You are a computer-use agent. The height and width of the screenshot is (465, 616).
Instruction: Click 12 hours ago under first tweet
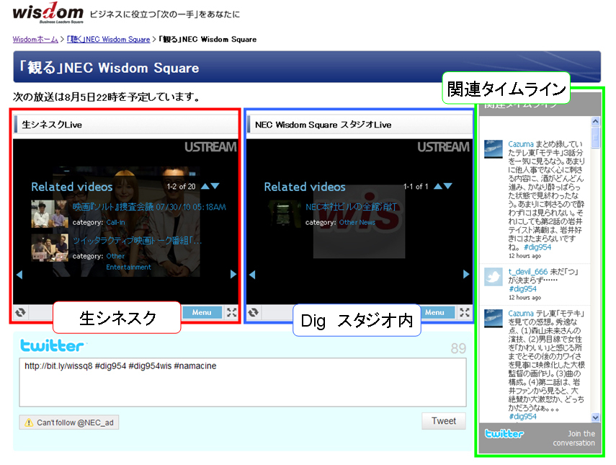[525, 256]
